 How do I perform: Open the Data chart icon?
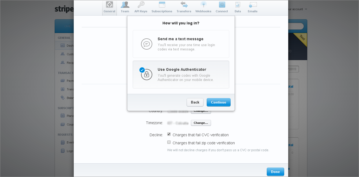238,5
